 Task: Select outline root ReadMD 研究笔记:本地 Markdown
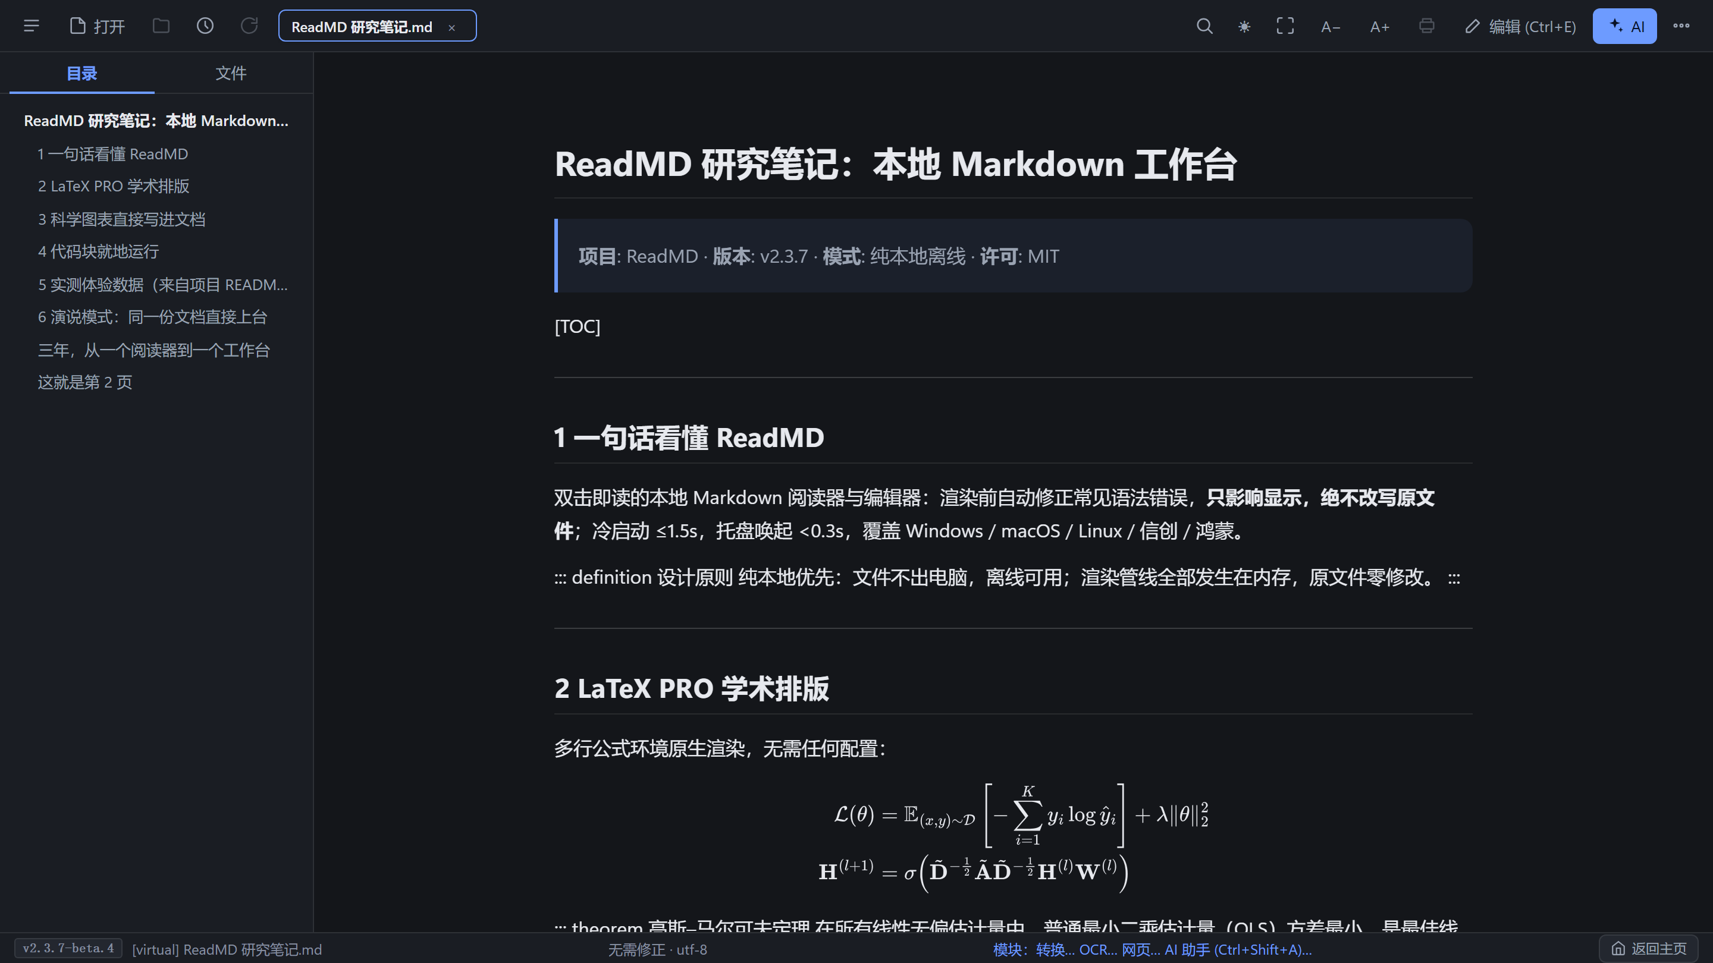(156, 121)
